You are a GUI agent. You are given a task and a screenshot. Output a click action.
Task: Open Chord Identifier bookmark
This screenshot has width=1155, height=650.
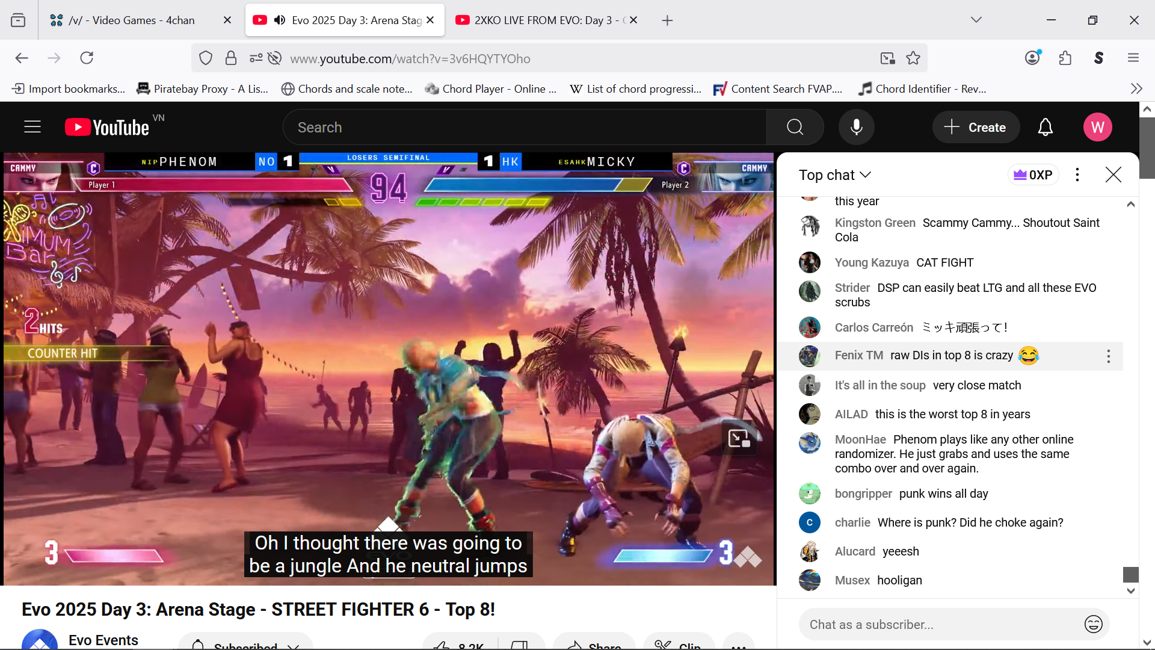(922, 88)
